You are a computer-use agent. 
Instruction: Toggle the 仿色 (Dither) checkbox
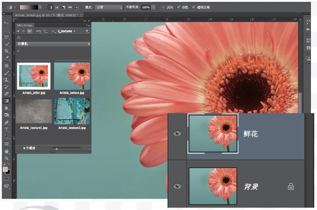(x=179, y=8)
